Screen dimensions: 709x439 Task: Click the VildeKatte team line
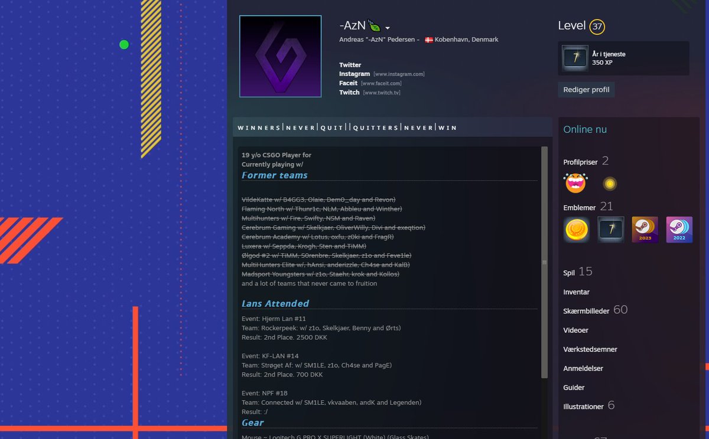coord(318,199)
